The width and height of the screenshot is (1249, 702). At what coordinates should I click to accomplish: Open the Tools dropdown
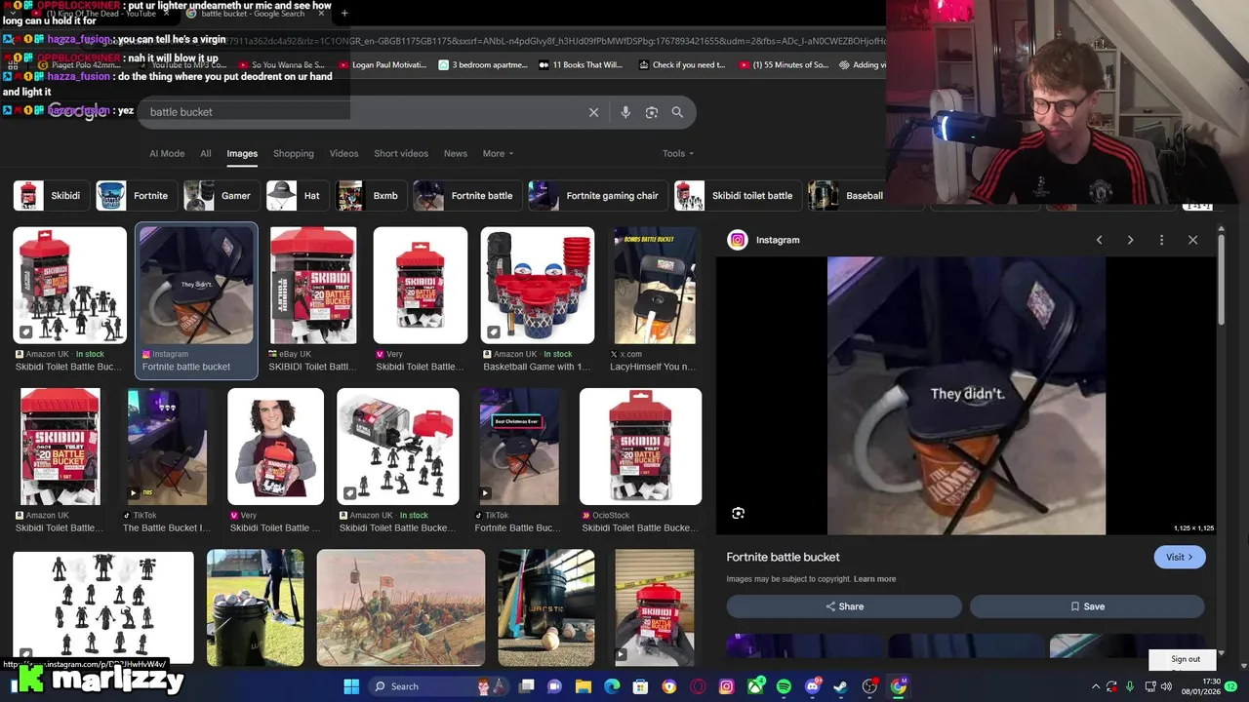pyautogui.click(x=678, y=153)
